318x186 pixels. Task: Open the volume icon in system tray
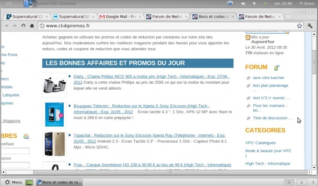pyautogui.click(x=243, y=4)
